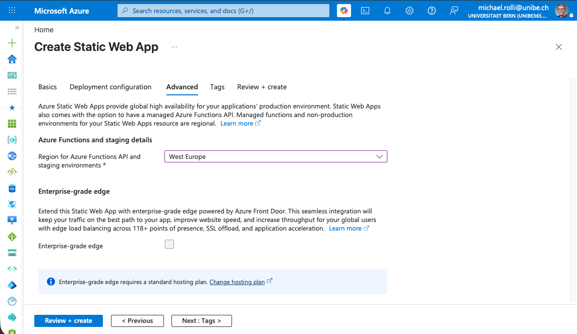The height and width of the screenshot is (334, 577).
Task: Click the Feedback person icon
Action: pos(454,11)
